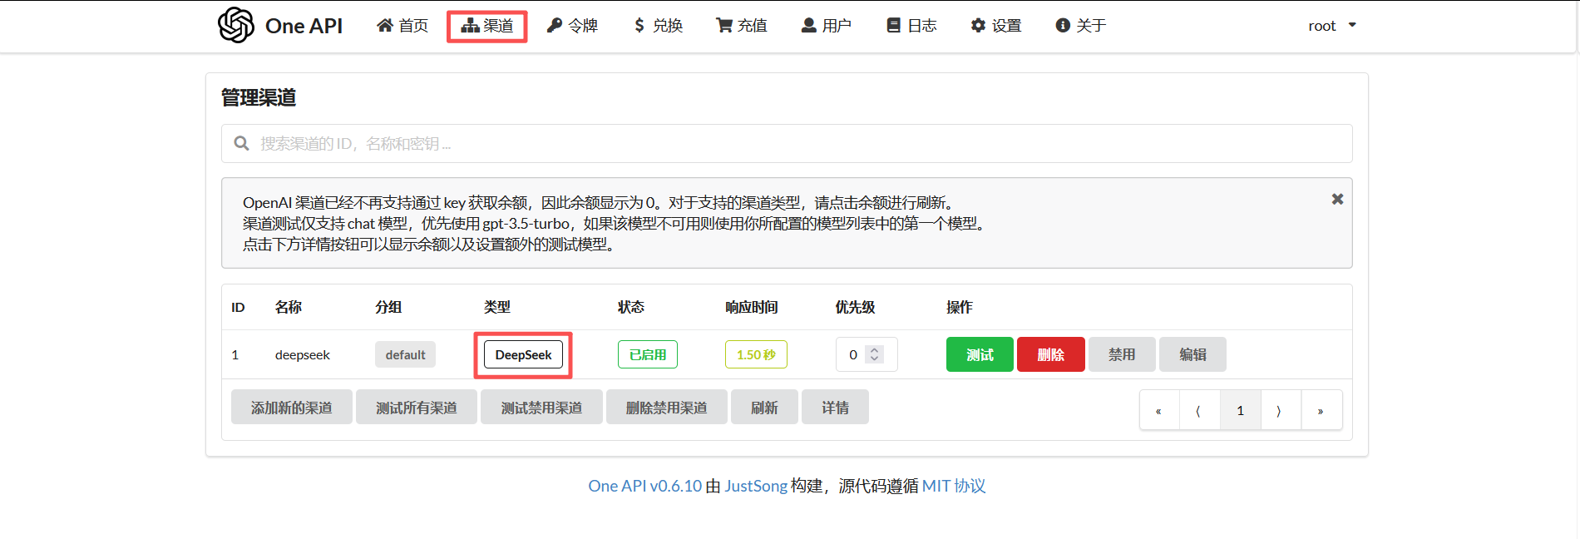Click the 禁用 button for deepseek
Screen dimensions: 1580x539
[x=1122, y=354]
